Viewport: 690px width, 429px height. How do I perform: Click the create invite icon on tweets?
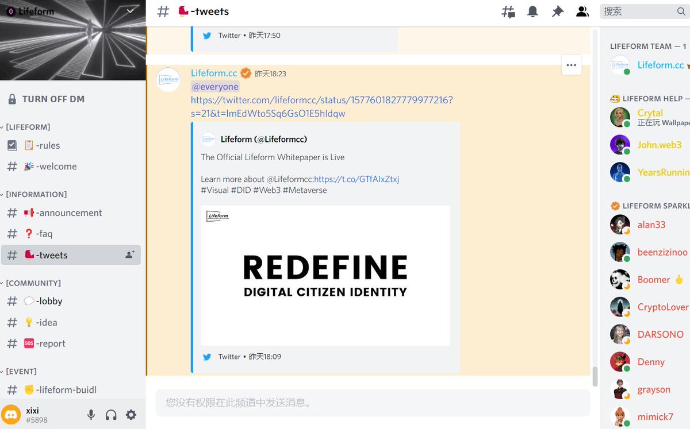(130, 254)
